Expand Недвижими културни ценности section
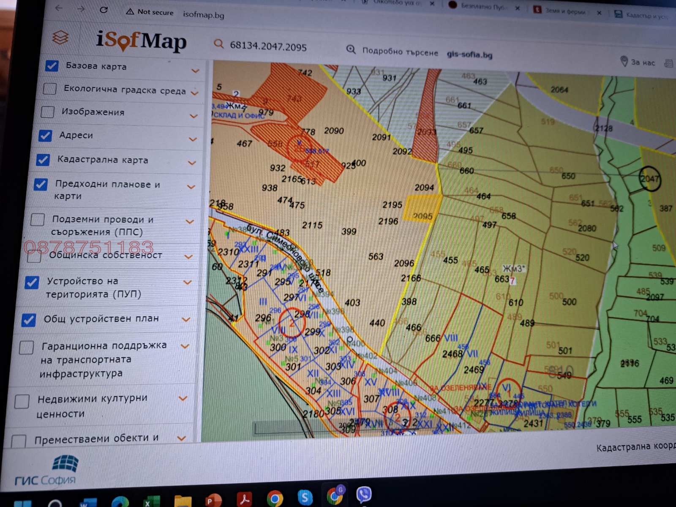 click(x=183, y=398)
